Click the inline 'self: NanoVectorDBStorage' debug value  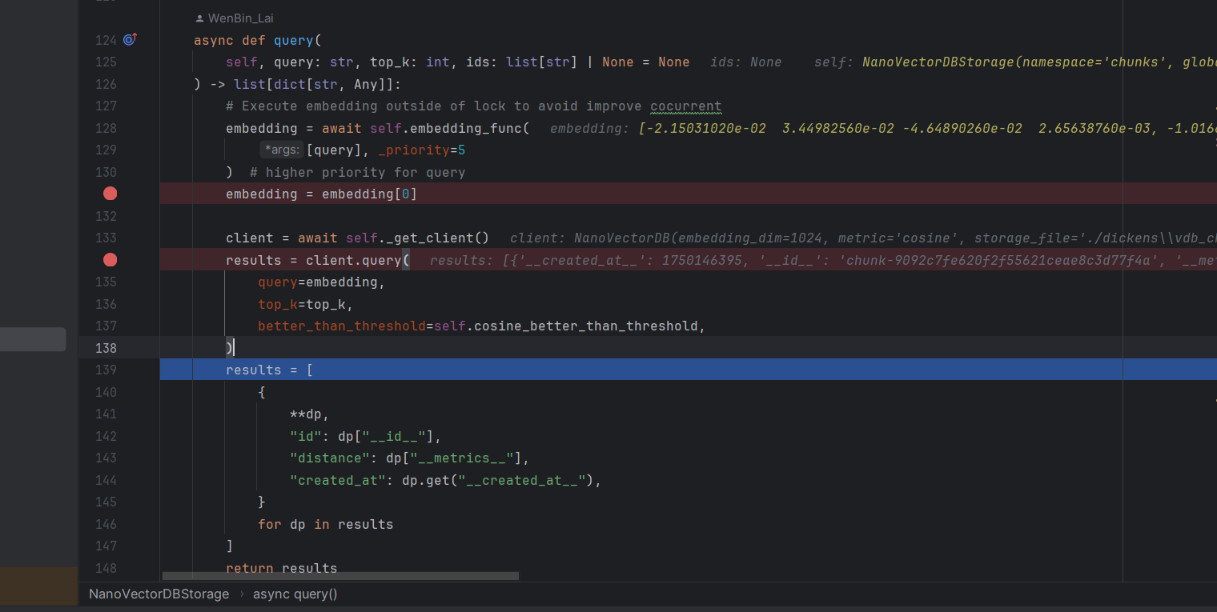click(1015, 62)
